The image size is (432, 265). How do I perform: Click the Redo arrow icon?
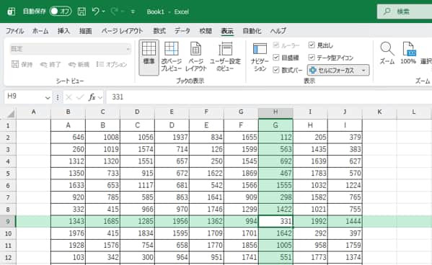(114, 12)
